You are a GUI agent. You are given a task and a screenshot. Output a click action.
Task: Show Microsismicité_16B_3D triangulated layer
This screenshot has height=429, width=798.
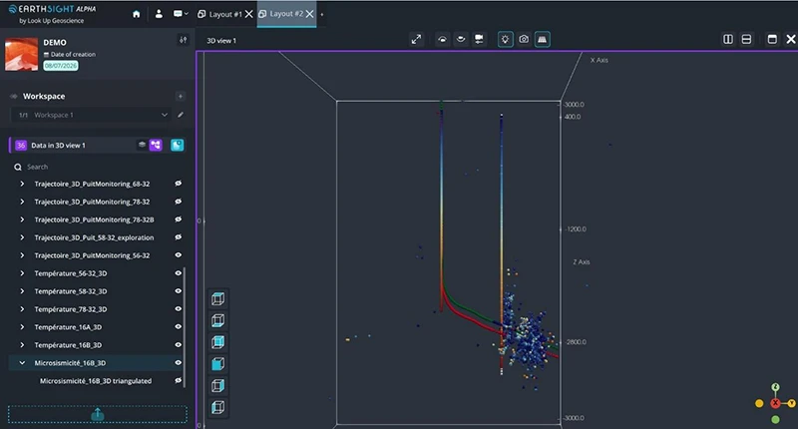pos(179,381)
